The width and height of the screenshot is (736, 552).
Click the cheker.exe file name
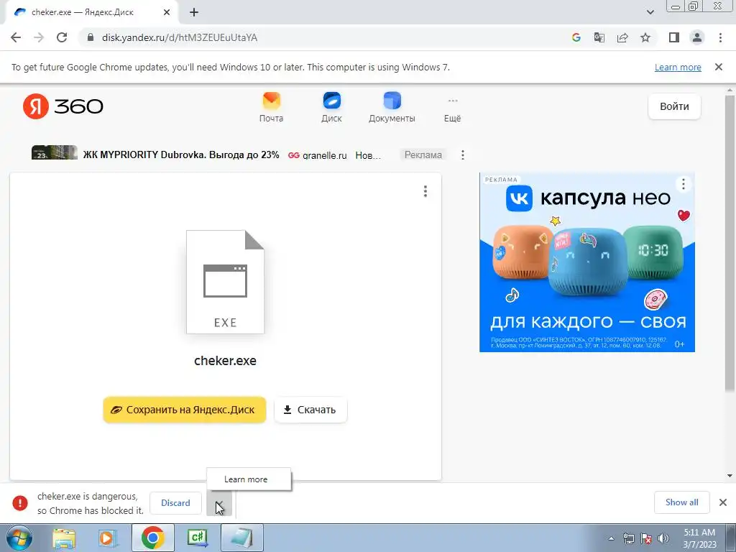(225, 361)
